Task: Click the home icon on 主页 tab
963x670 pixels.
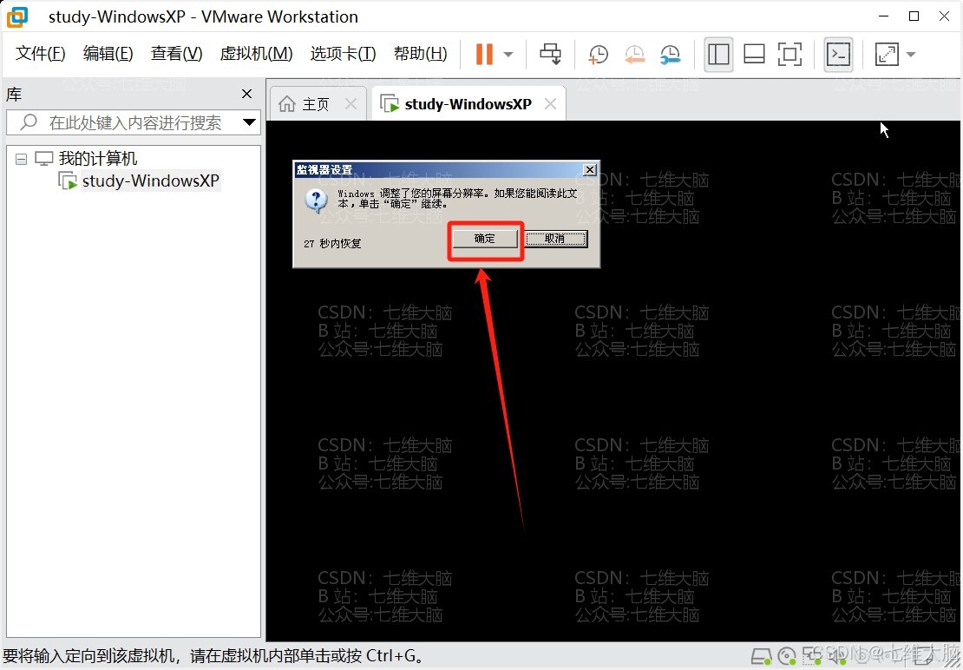Action: tap(287, 104)
